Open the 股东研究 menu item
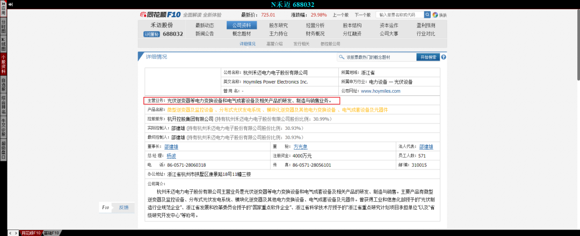 [x=279, y=26]
